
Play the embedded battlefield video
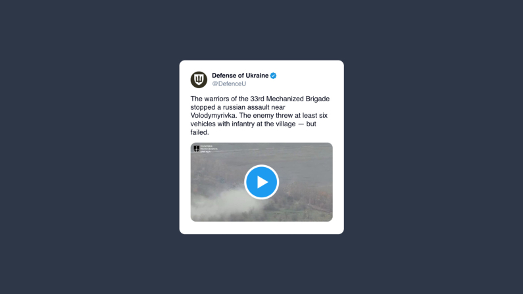(262, 182)
